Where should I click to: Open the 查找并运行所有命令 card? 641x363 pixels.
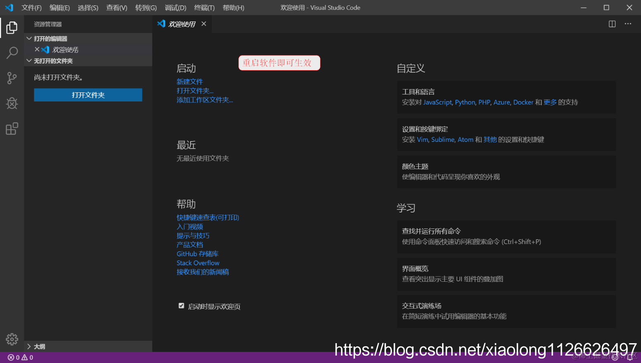coord(506,237)
